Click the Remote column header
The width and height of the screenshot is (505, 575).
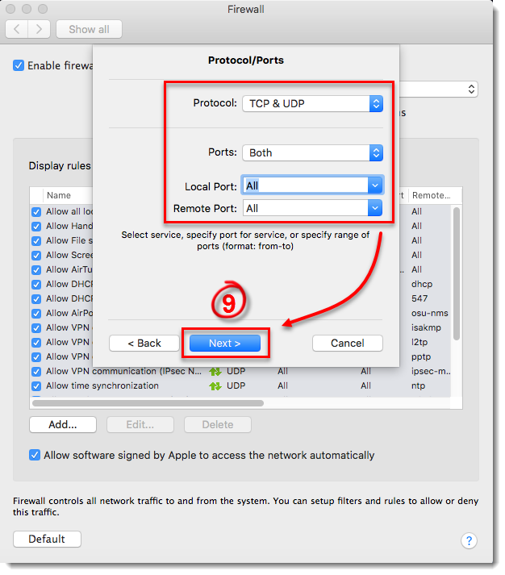pos(431,195)
